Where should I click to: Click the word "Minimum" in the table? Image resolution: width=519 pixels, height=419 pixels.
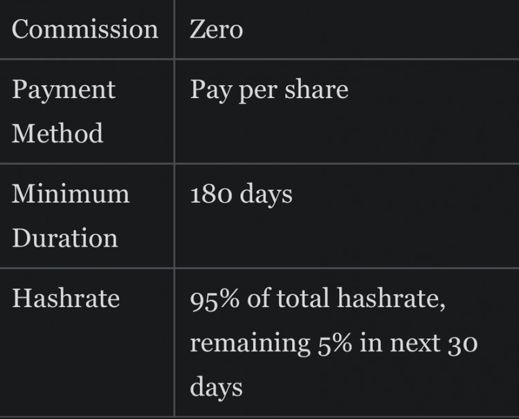tap(71, 194)
